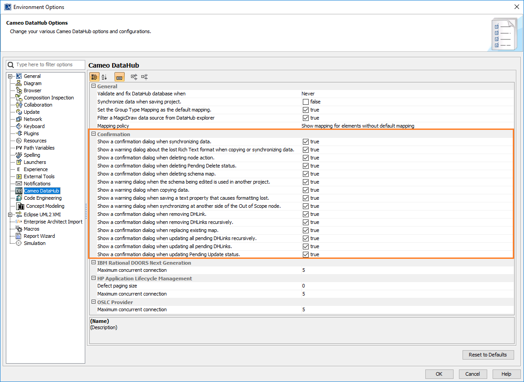524x382 pixels.
Task: Collapse the Confirmation section
Action: pos(94,134)
